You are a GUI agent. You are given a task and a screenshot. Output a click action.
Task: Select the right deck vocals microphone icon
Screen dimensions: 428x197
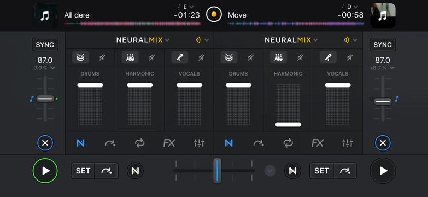(328, 57)
